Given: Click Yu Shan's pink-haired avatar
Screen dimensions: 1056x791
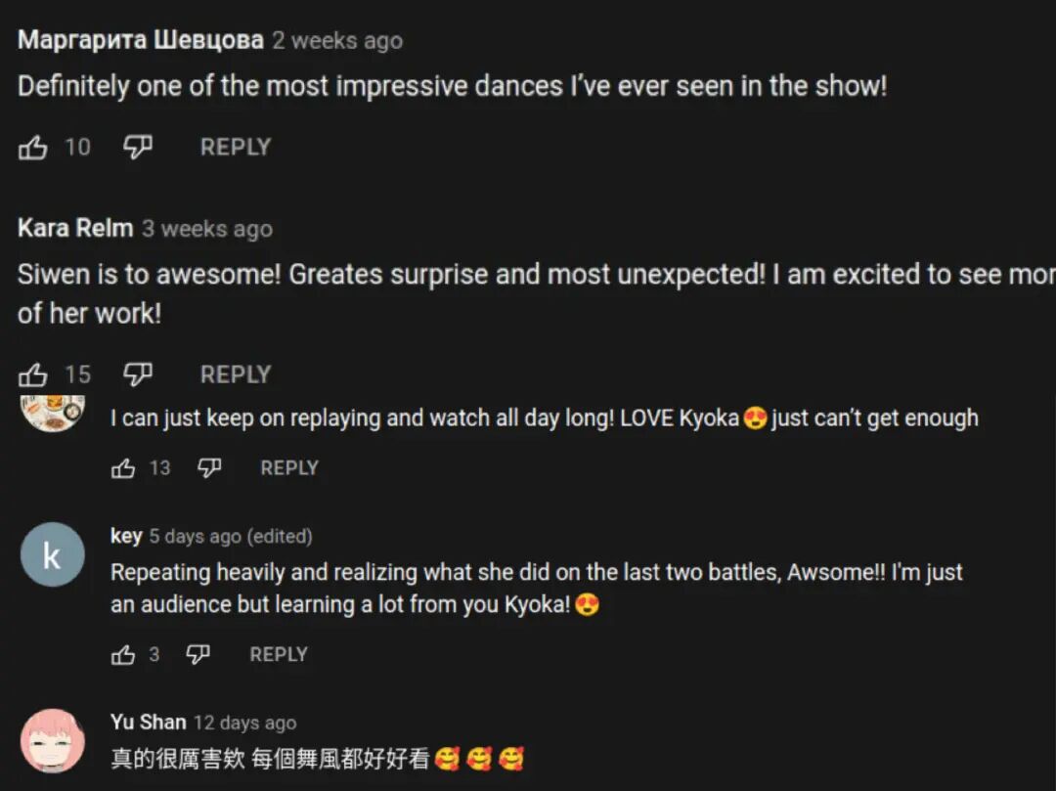Looking at the screenshot, I should click(53, 741).
